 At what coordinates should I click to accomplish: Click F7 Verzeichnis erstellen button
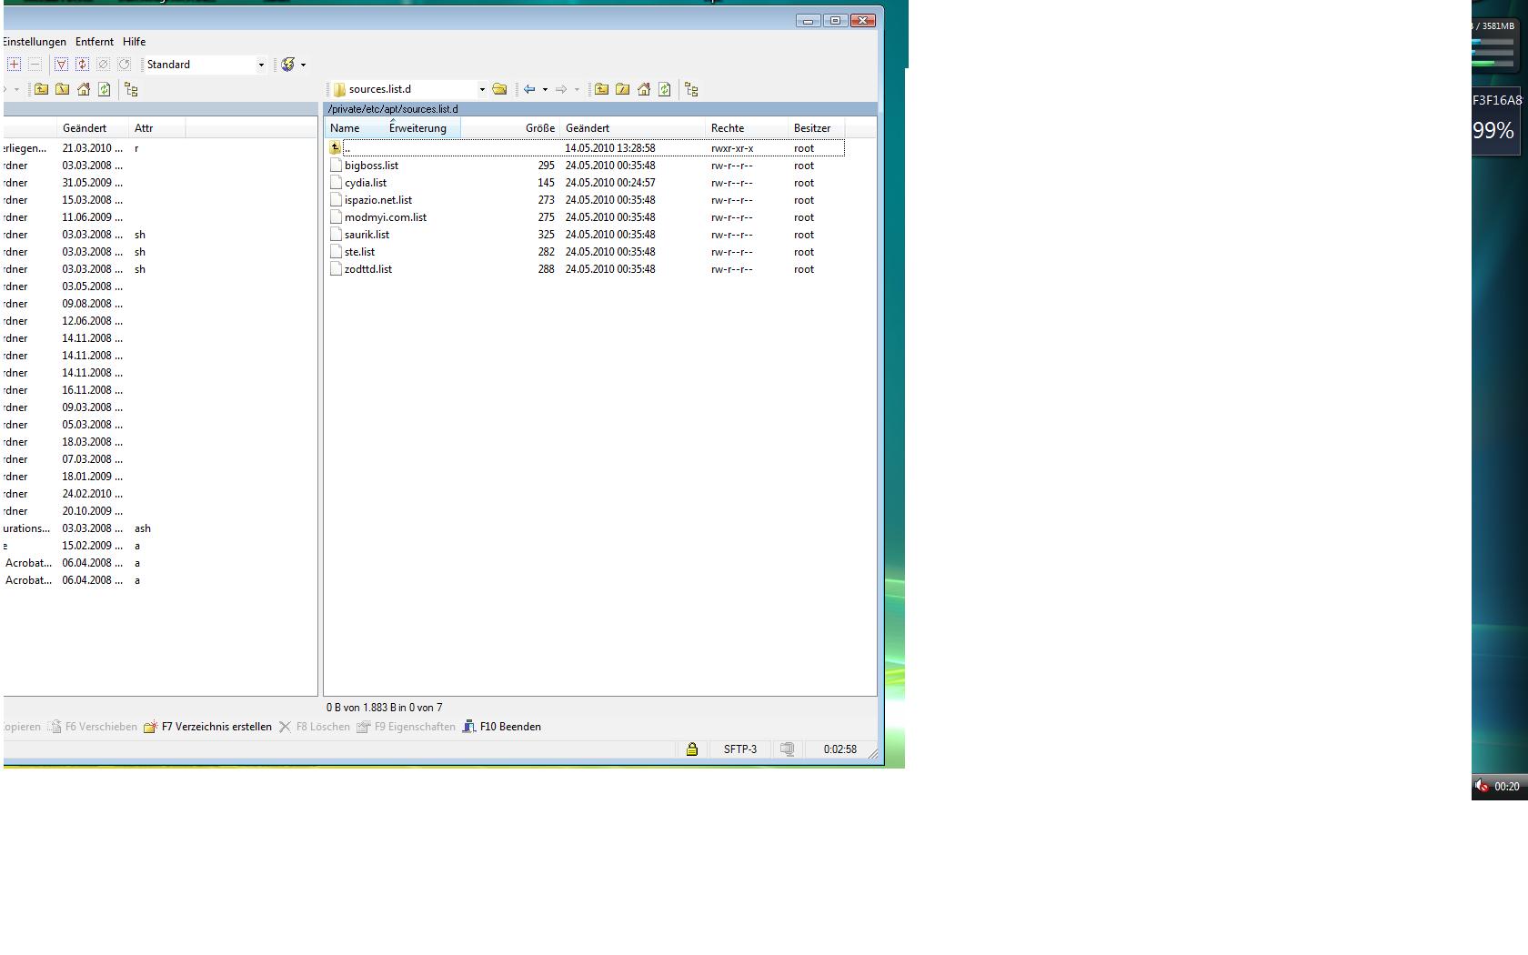tap(208, 727)
